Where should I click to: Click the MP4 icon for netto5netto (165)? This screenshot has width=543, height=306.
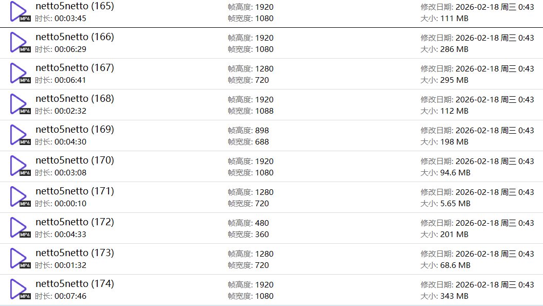coord(19,12)
